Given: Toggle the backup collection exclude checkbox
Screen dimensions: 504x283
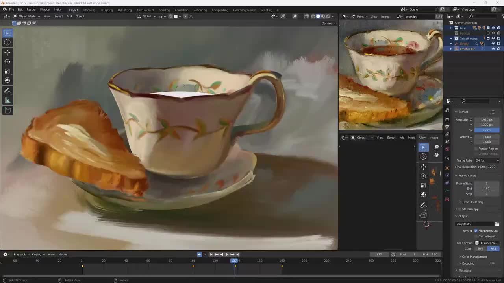Looking at the screenshot, I should (488, 33).
